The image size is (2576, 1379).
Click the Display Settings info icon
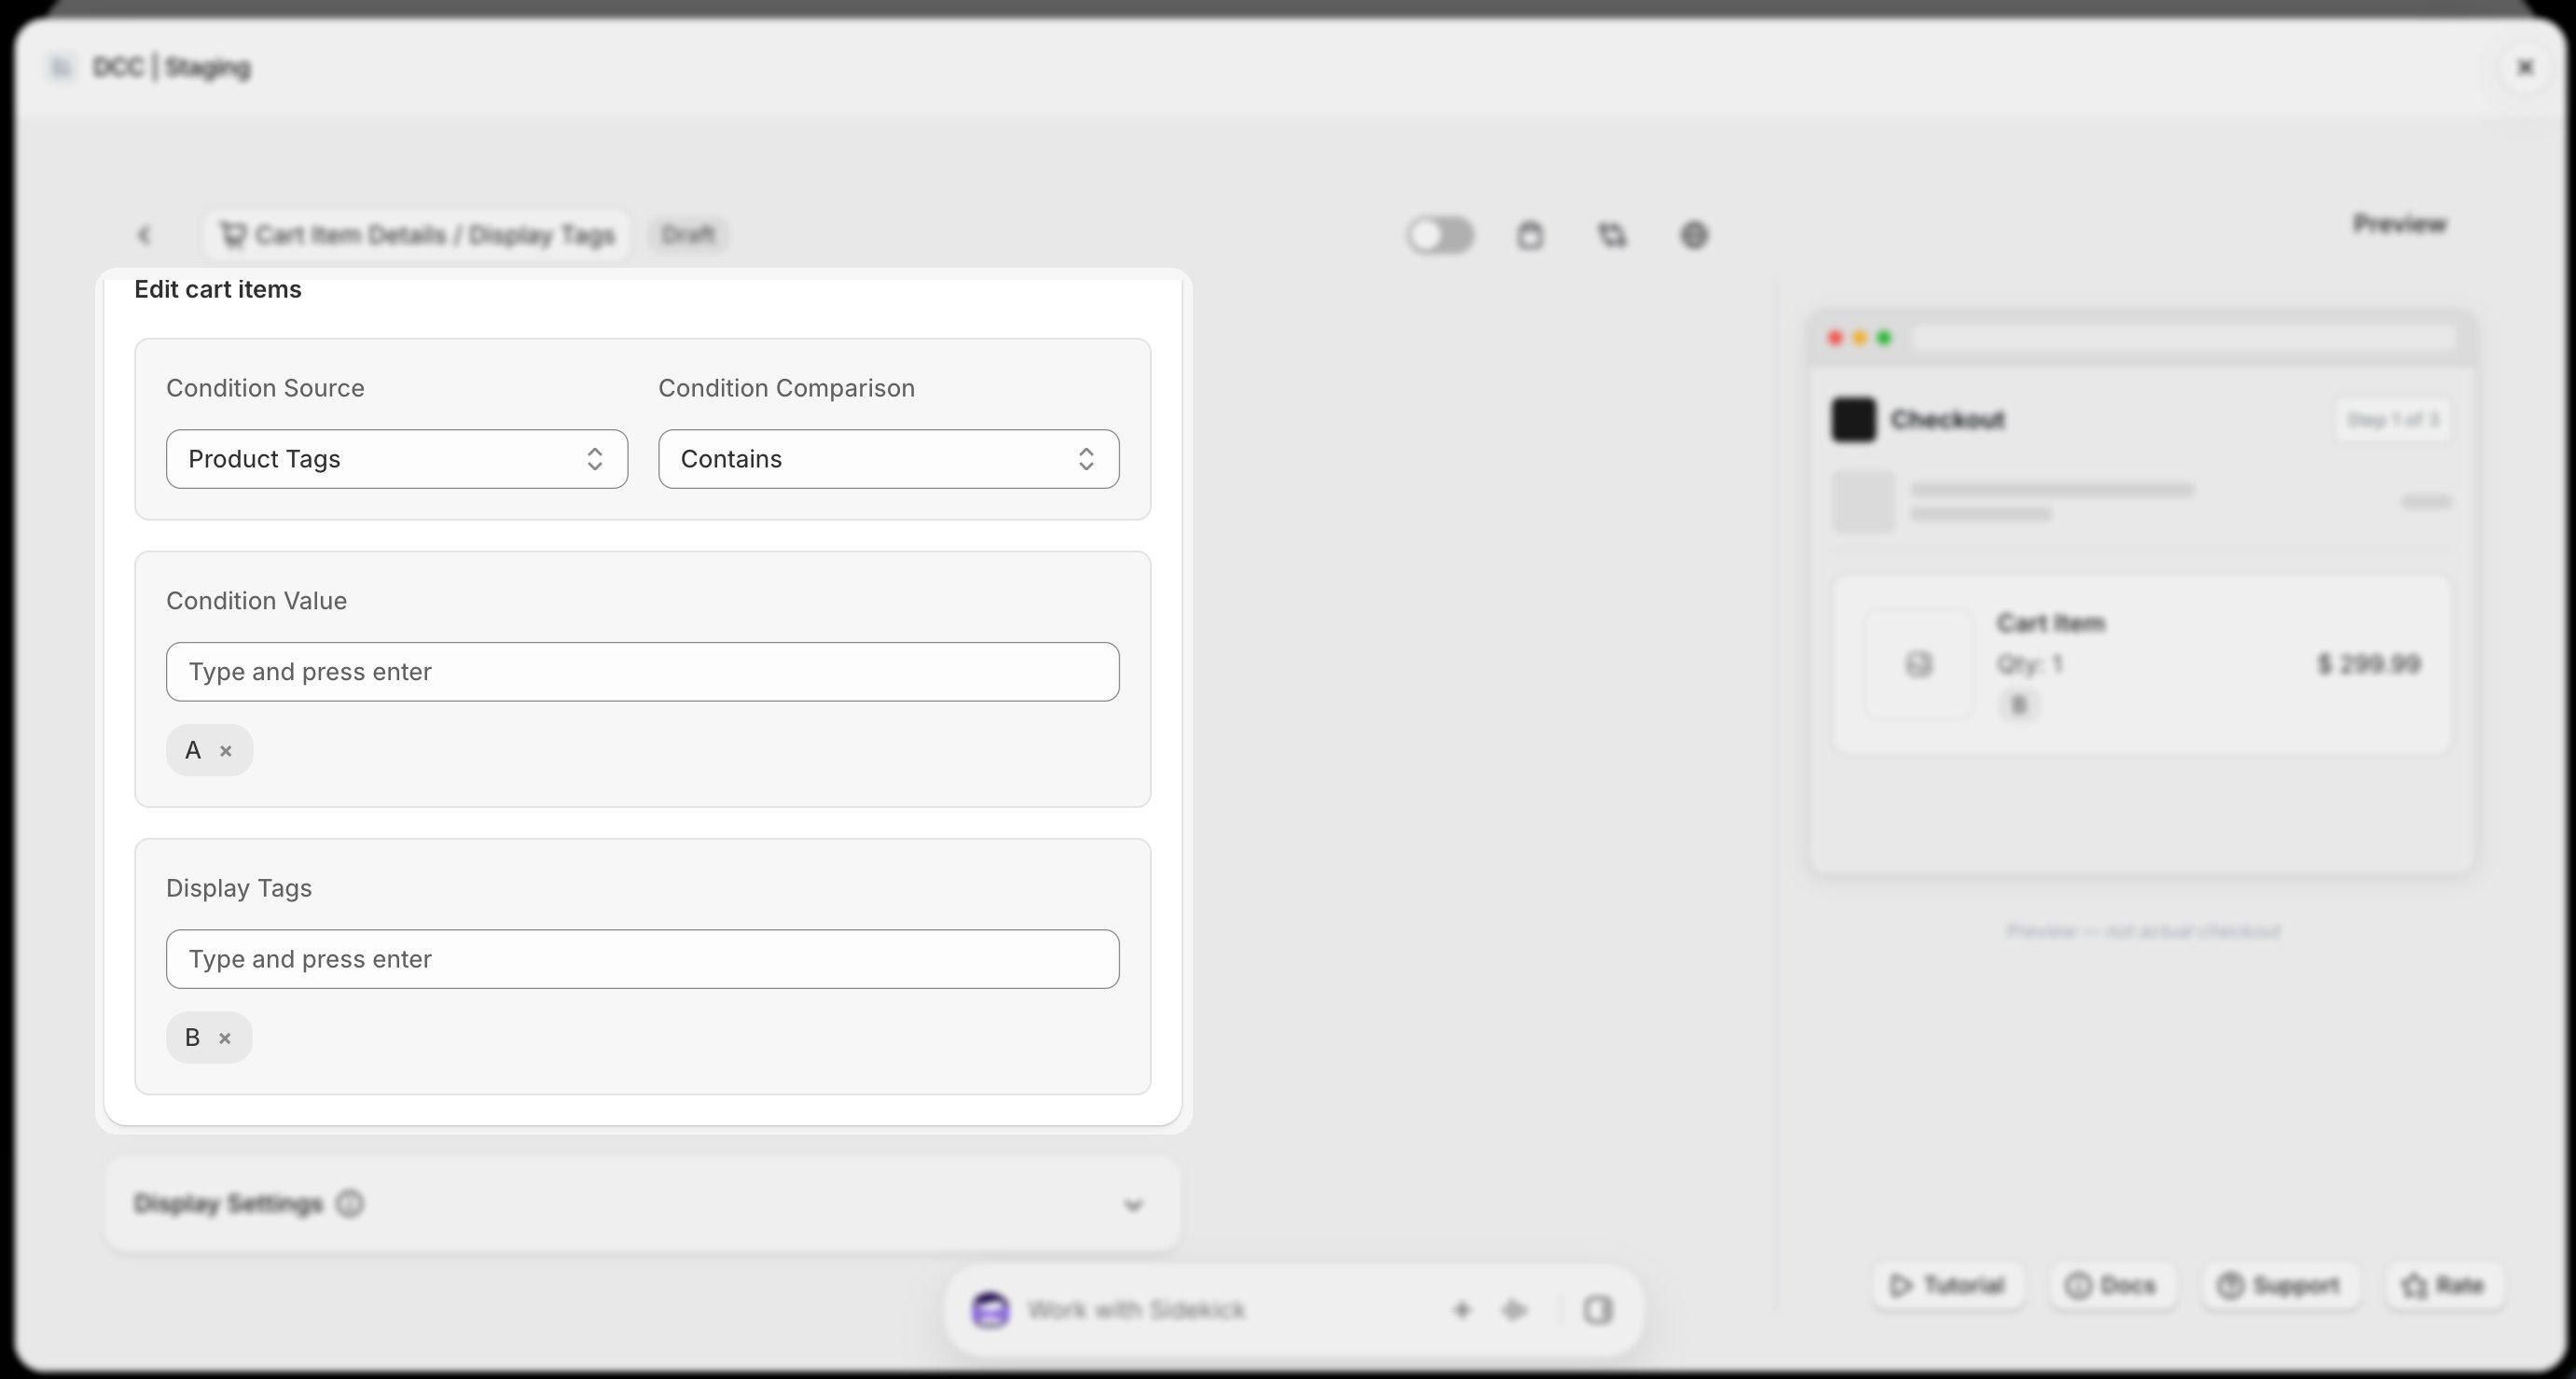point(350,1204)
